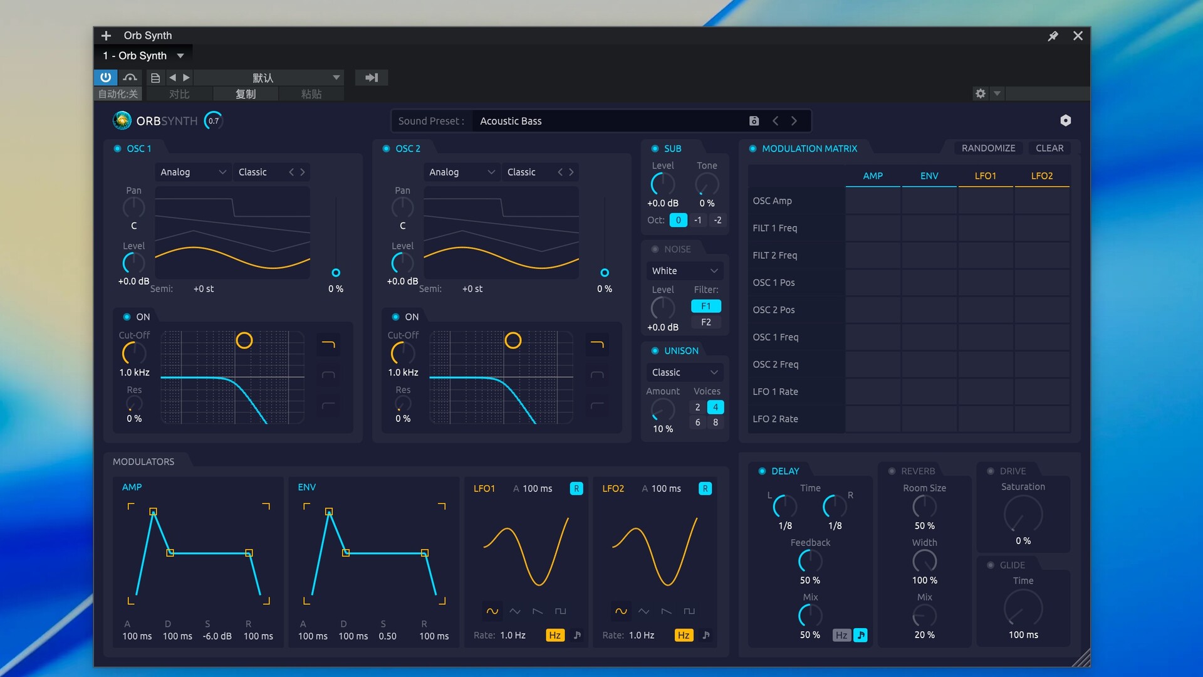Open the Unison Classic mode dropdown

[x=684, y=372]
